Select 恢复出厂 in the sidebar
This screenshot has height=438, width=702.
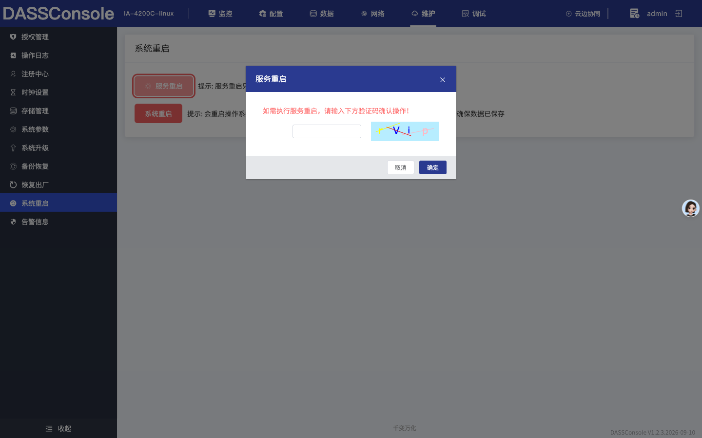point(58,185)
